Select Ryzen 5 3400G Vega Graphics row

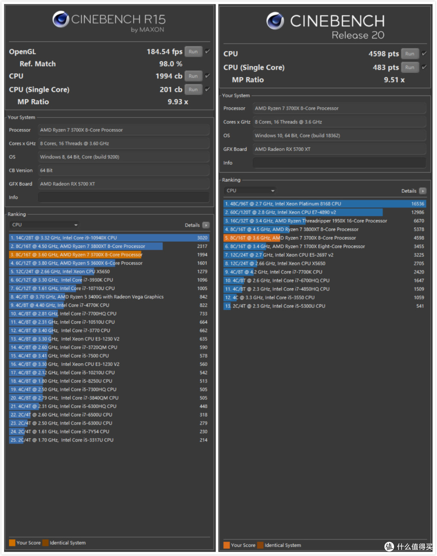(109, 297)
